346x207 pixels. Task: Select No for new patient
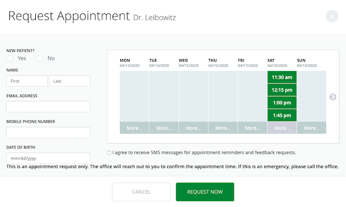[x=39, y=58]
